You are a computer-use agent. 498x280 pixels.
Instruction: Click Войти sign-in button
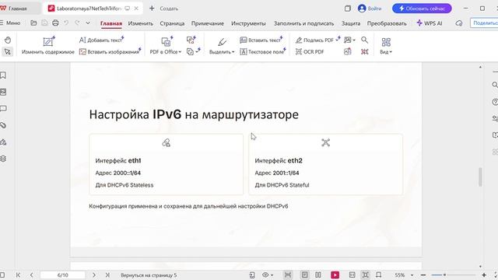tap(370, 9)
